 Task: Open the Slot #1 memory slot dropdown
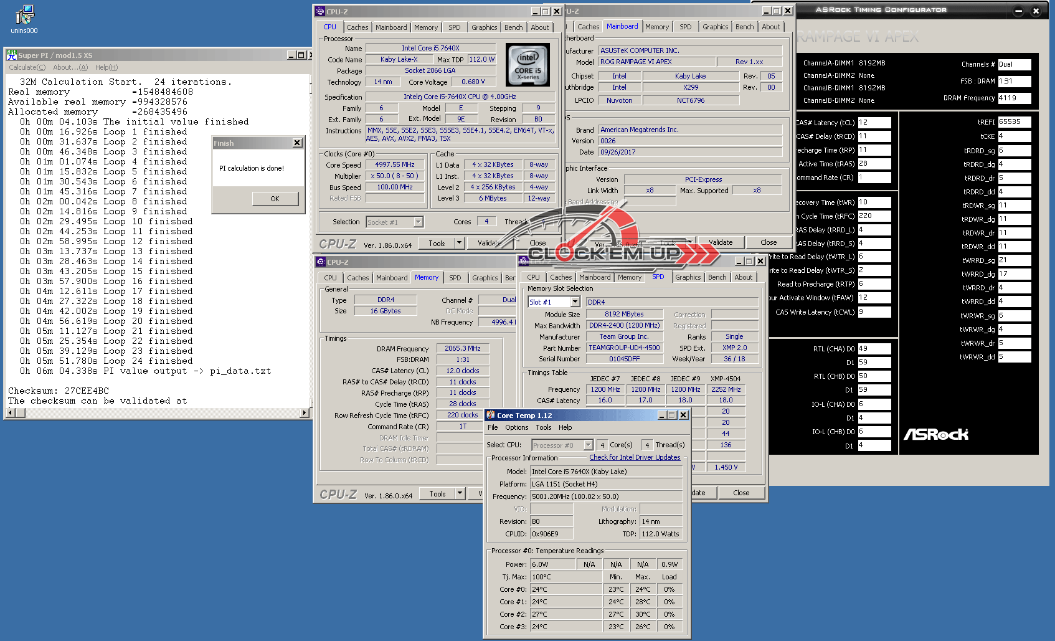coord(575,302)
